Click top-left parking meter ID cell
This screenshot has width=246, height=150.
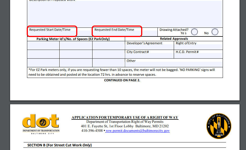43,45
